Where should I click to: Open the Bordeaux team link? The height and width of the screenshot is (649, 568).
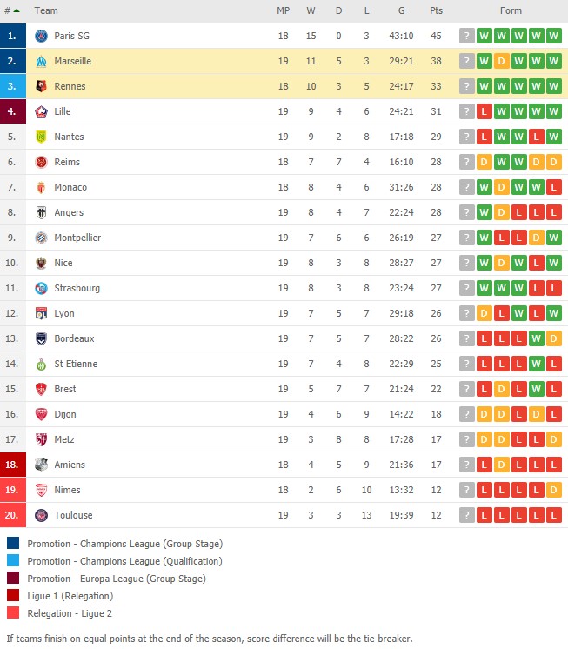coord(74,338)
